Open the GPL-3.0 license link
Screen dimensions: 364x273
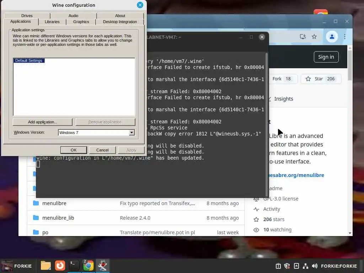tap(281, 199)
